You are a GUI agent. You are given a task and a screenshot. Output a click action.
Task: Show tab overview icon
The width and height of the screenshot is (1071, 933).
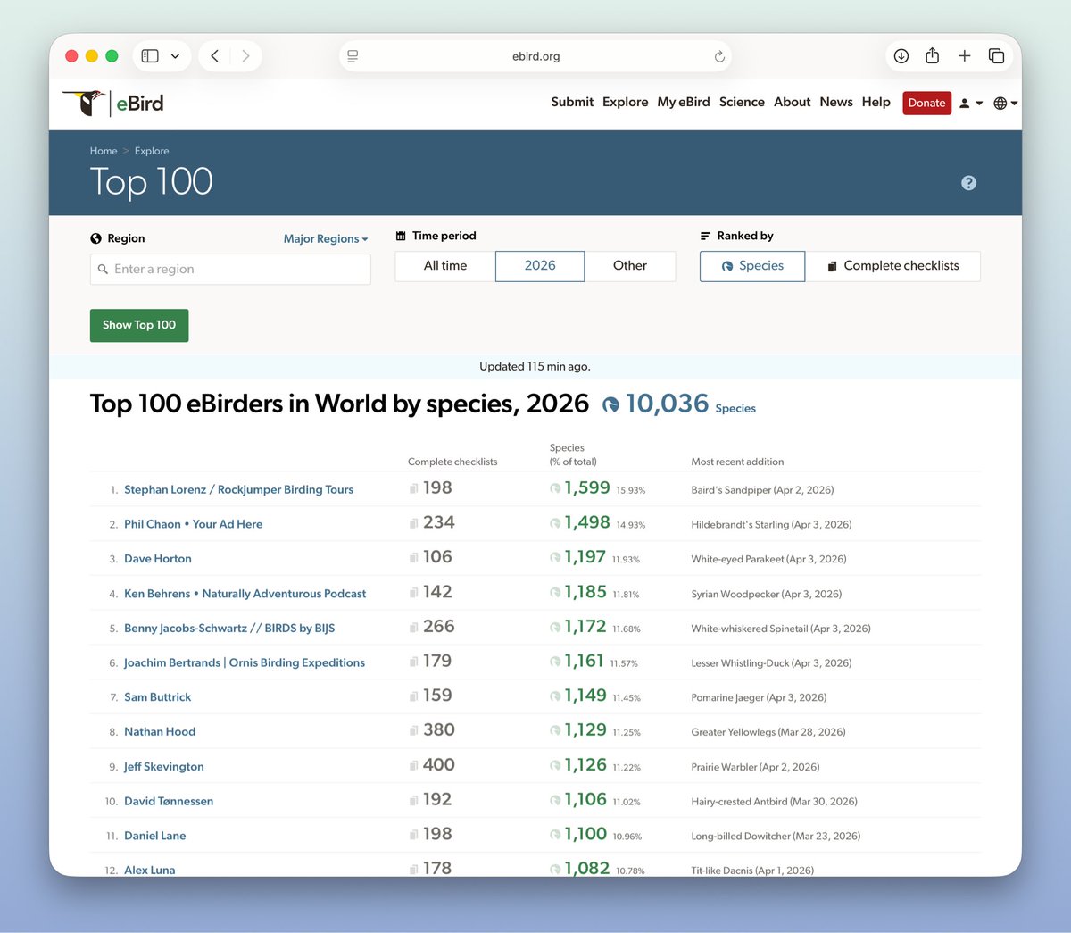click(996, 56)
